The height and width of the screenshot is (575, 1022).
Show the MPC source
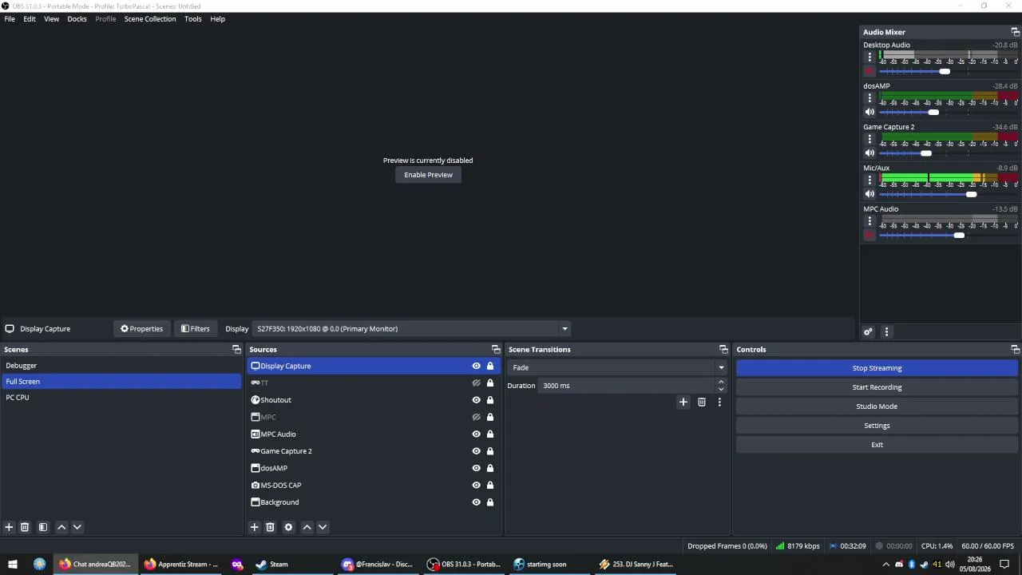pos(476,417)
